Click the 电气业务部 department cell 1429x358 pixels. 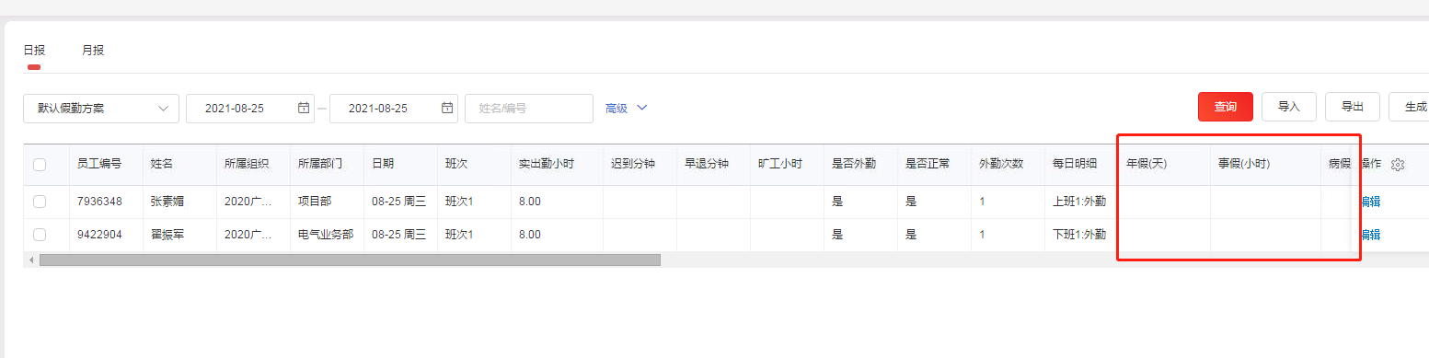(326, 235)
